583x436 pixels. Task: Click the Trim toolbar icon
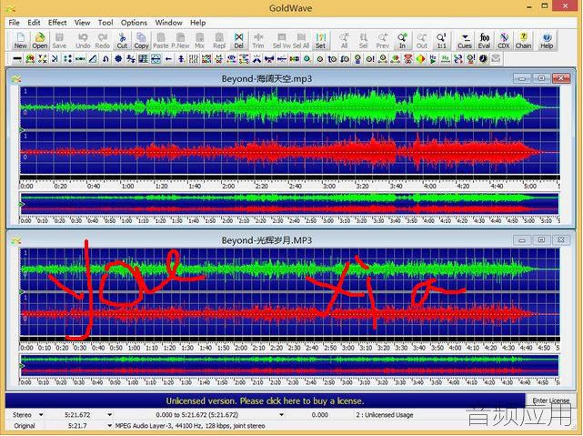tap(258, 41)
